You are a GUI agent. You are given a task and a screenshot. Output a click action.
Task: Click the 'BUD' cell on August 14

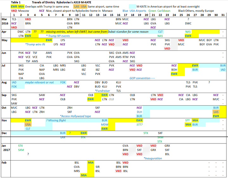click(105, 82)
